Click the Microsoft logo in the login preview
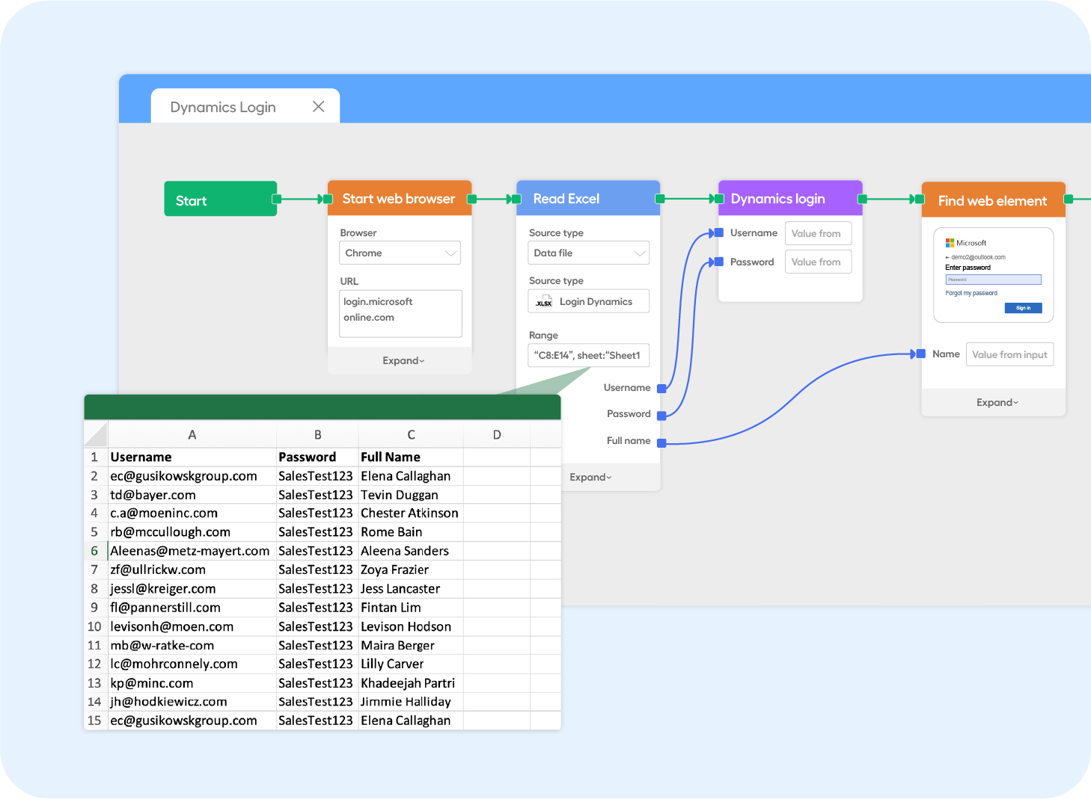Screen dimensions: 1091x799 click(x=949, y=242)
